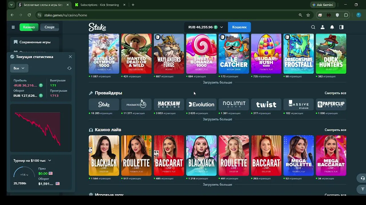Switch to the Казино tab
This screenshot has width=366, height=205.
coord(29,27)
